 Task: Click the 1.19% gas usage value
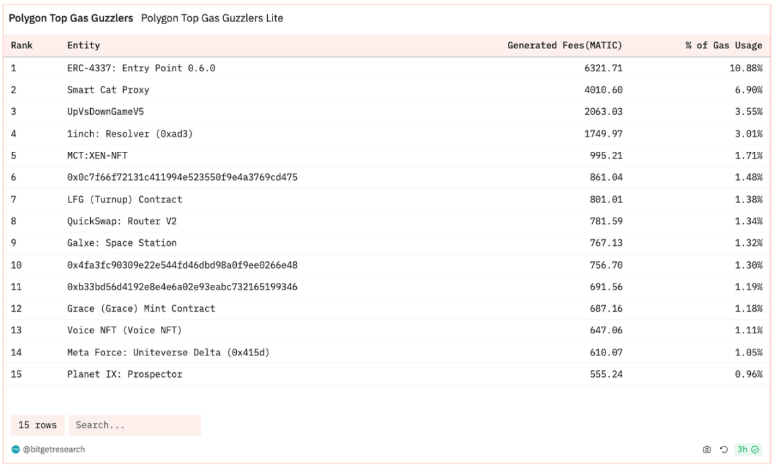[749, 287]
